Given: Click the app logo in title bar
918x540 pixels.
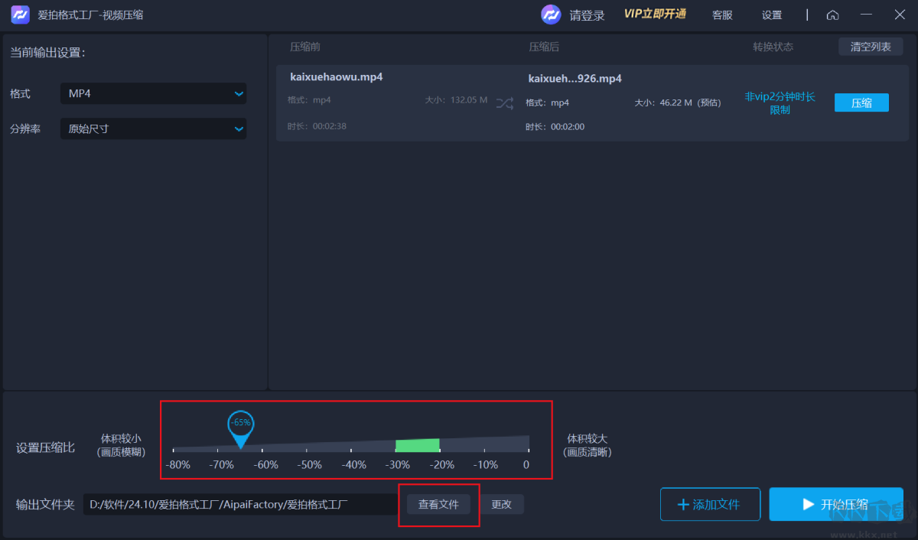Looking at the screenshot, I should click(19, 14).
